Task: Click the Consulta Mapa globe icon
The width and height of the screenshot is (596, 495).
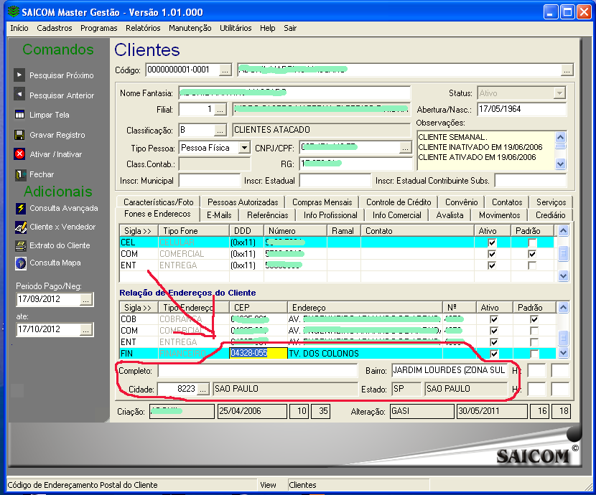Action: click(21, 263)
